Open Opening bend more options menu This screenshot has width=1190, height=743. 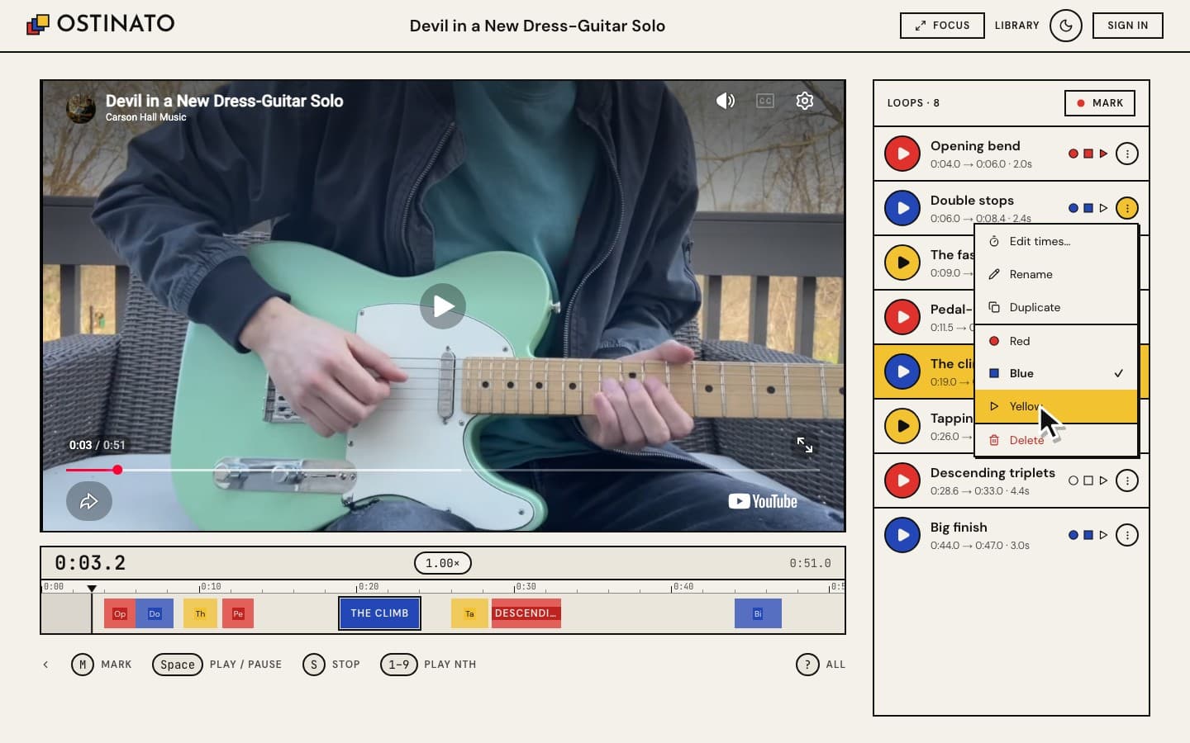click(1127, 154)
